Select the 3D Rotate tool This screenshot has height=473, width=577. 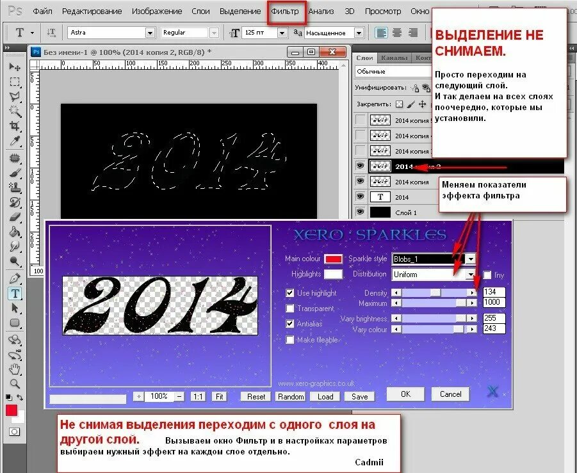pyautogui.click(x=15, y=340)
